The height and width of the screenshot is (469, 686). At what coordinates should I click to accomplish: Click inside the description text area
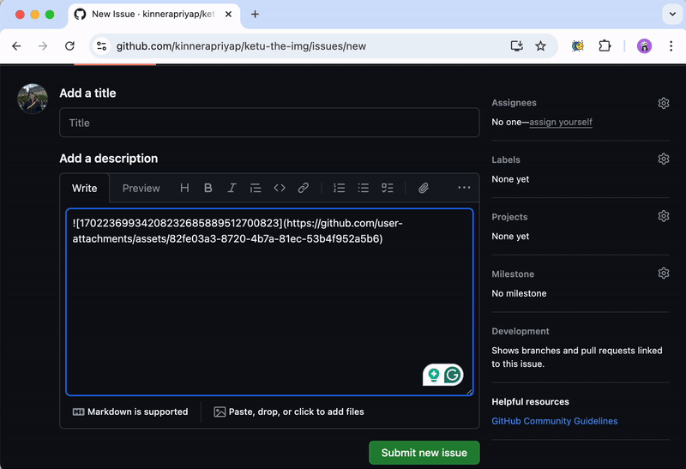pos(269,302)
